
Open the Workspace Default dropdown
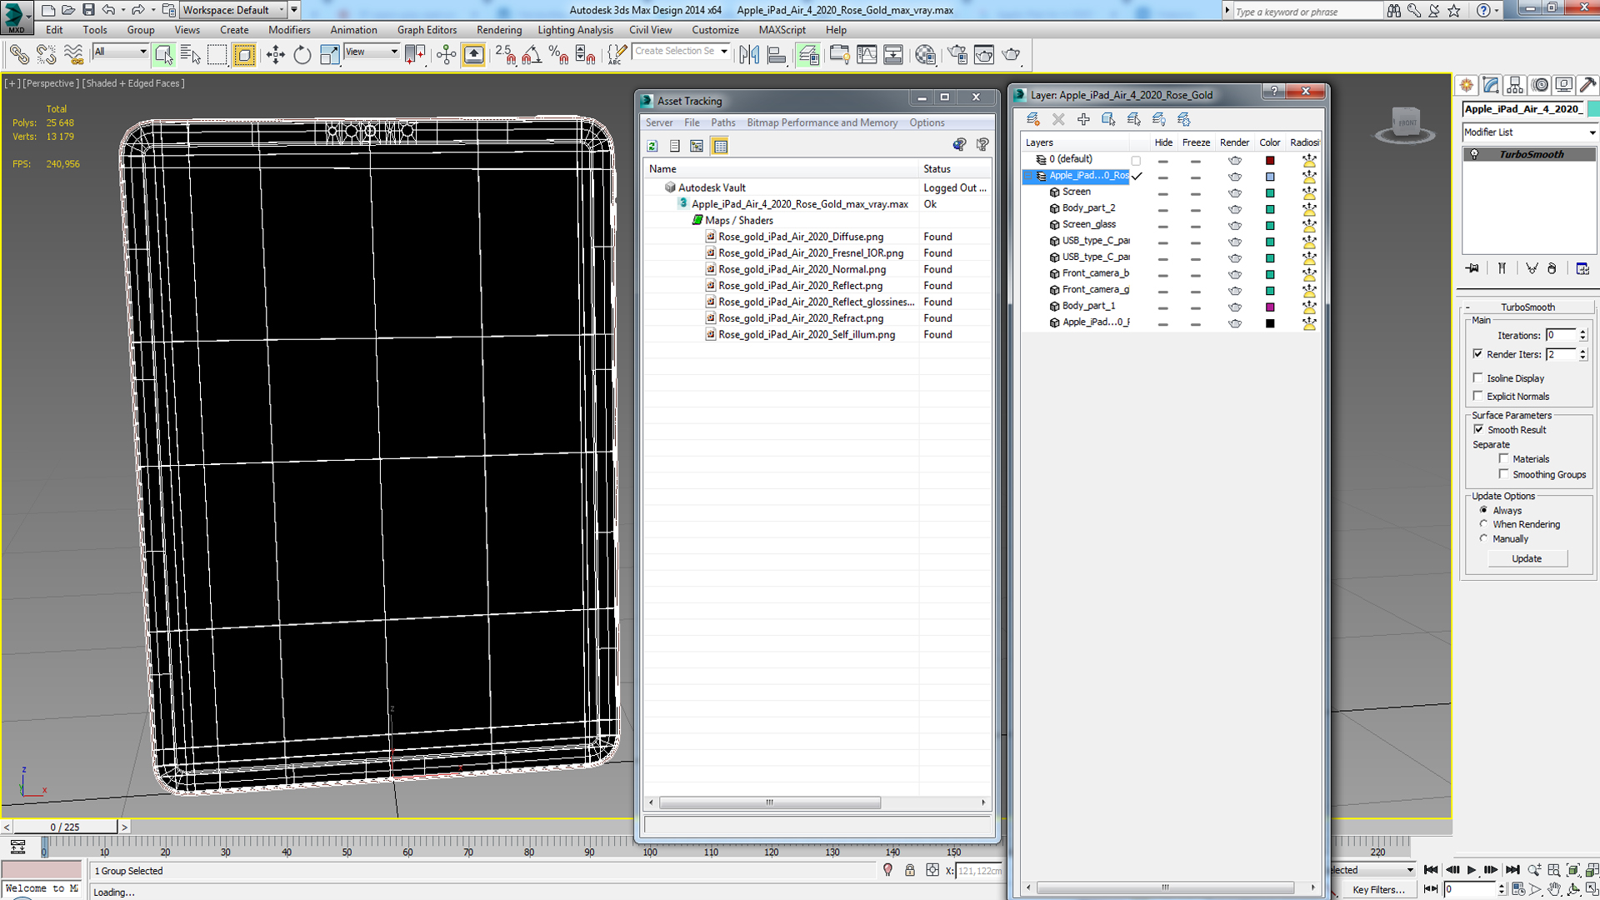[233, 10]
